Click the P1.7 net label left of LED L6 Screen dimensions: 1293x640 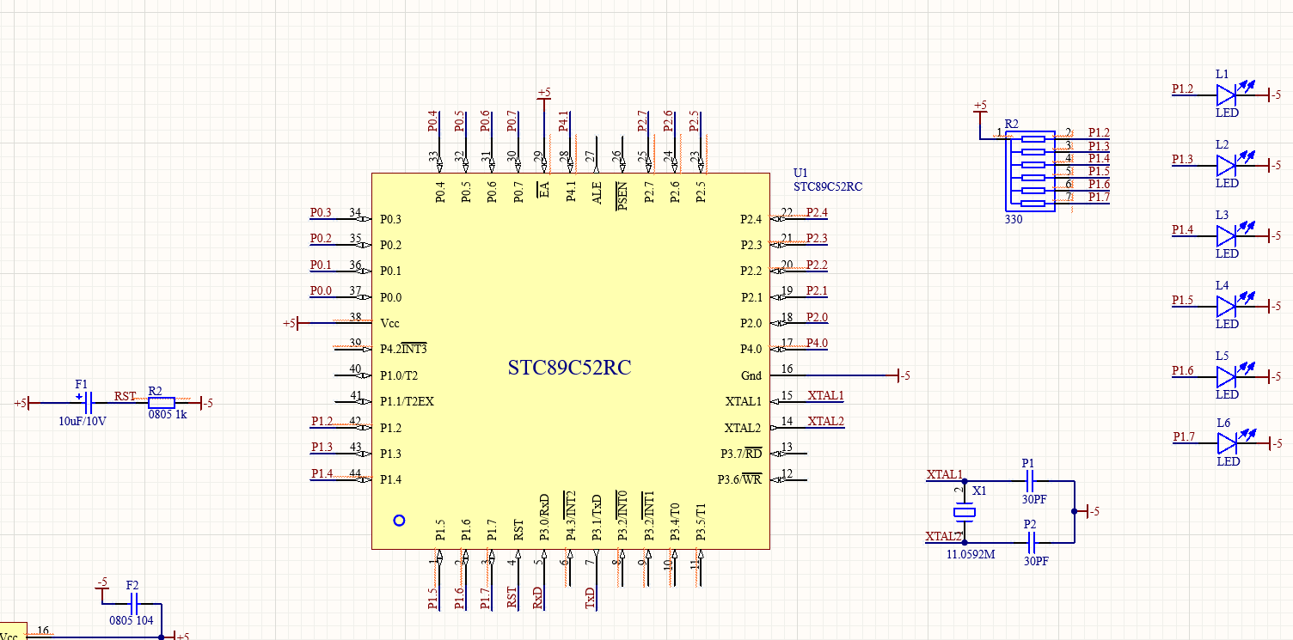pyautogui.click(x=1184, y=436)
